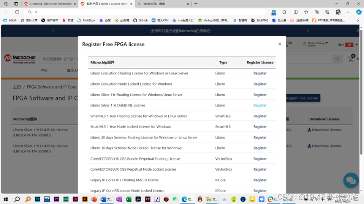
Task: Register Libero Evaluation Node Locked License for Windows
Action: [260, 84]
